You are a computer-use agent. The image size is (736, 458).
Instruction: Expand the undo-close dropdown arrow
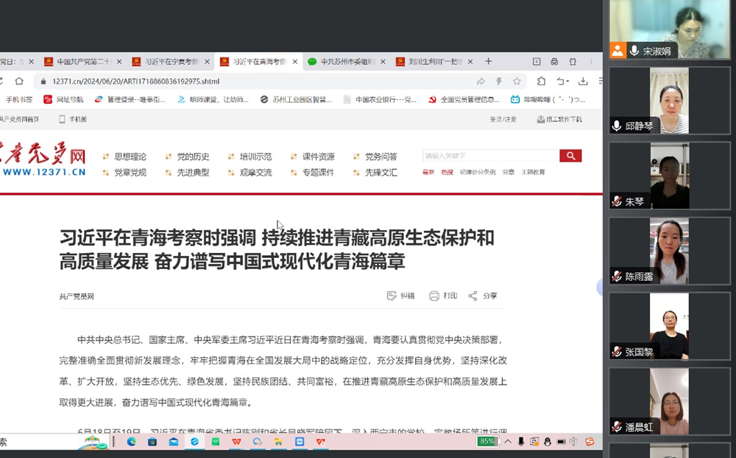[x=567, y=82]
